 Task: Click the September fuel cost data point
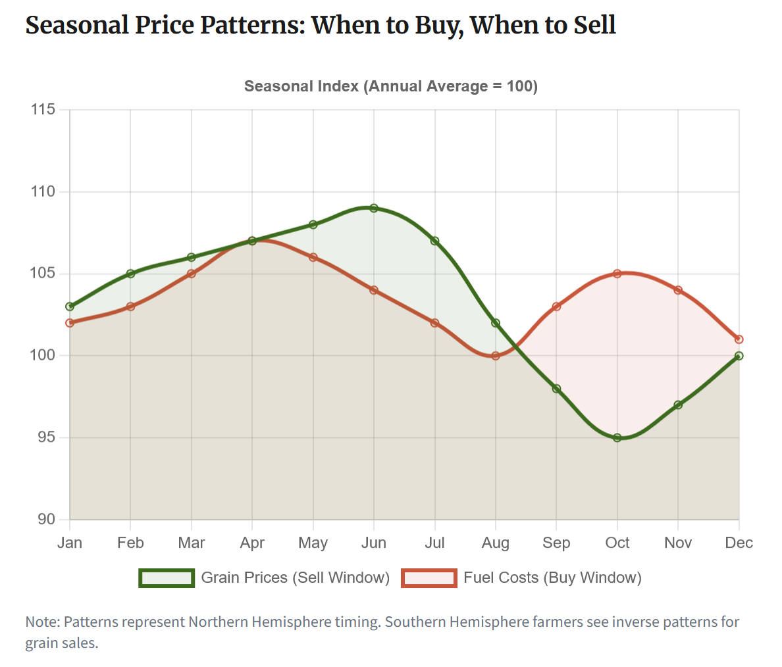[x=556, y=307]
